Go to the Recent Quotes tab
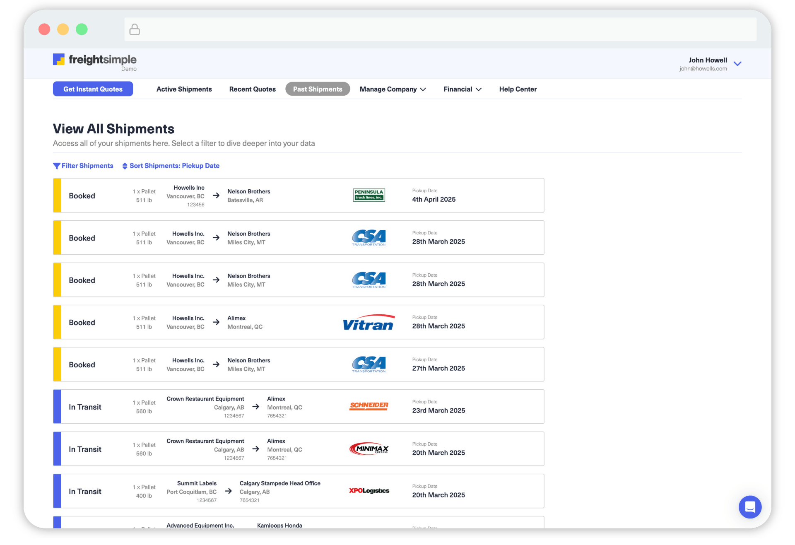The image size is (795, 545). tap(252, 89)
